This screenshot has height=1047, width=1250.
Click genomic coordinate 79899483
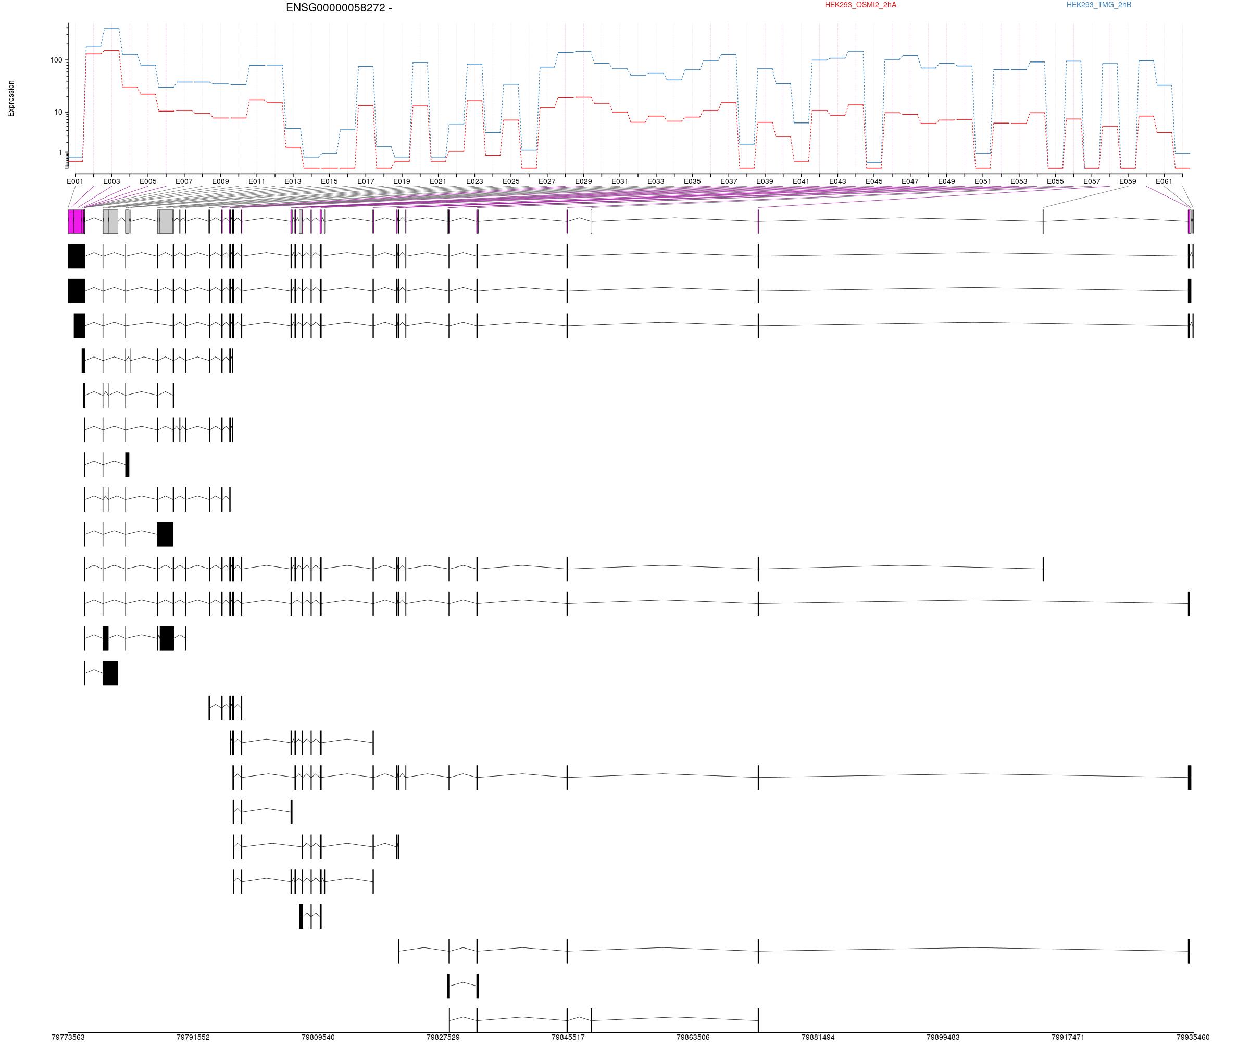pyautogui.click(x=943, y=1037)
